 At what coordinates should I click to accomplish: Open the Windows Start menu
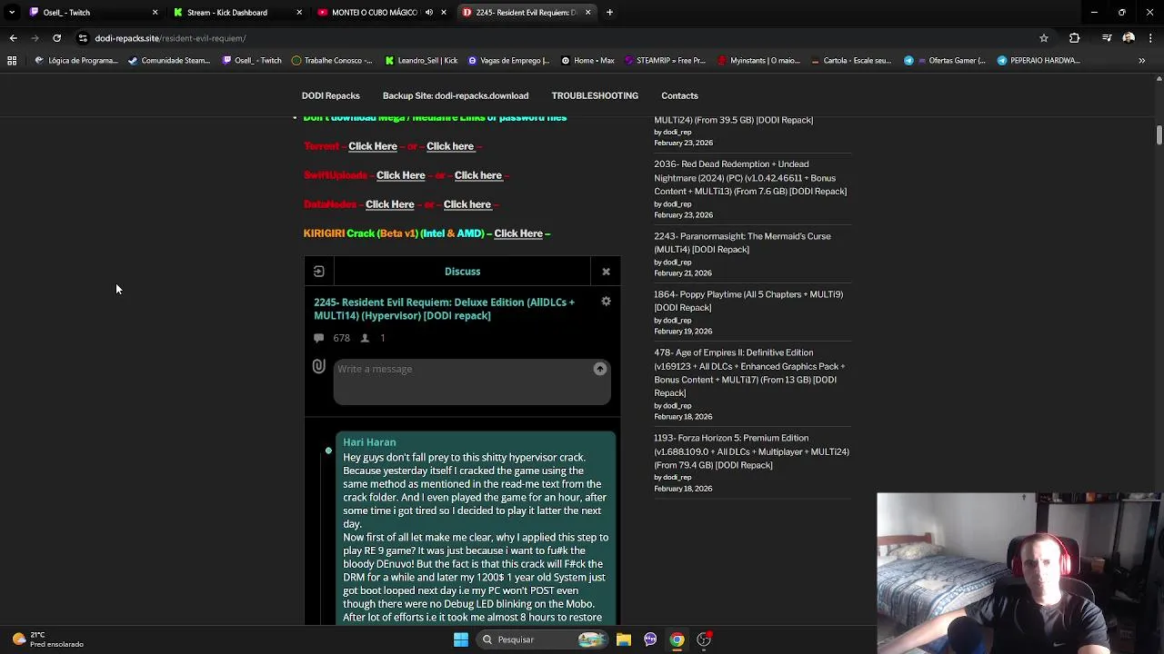click(x=461, y=639)
